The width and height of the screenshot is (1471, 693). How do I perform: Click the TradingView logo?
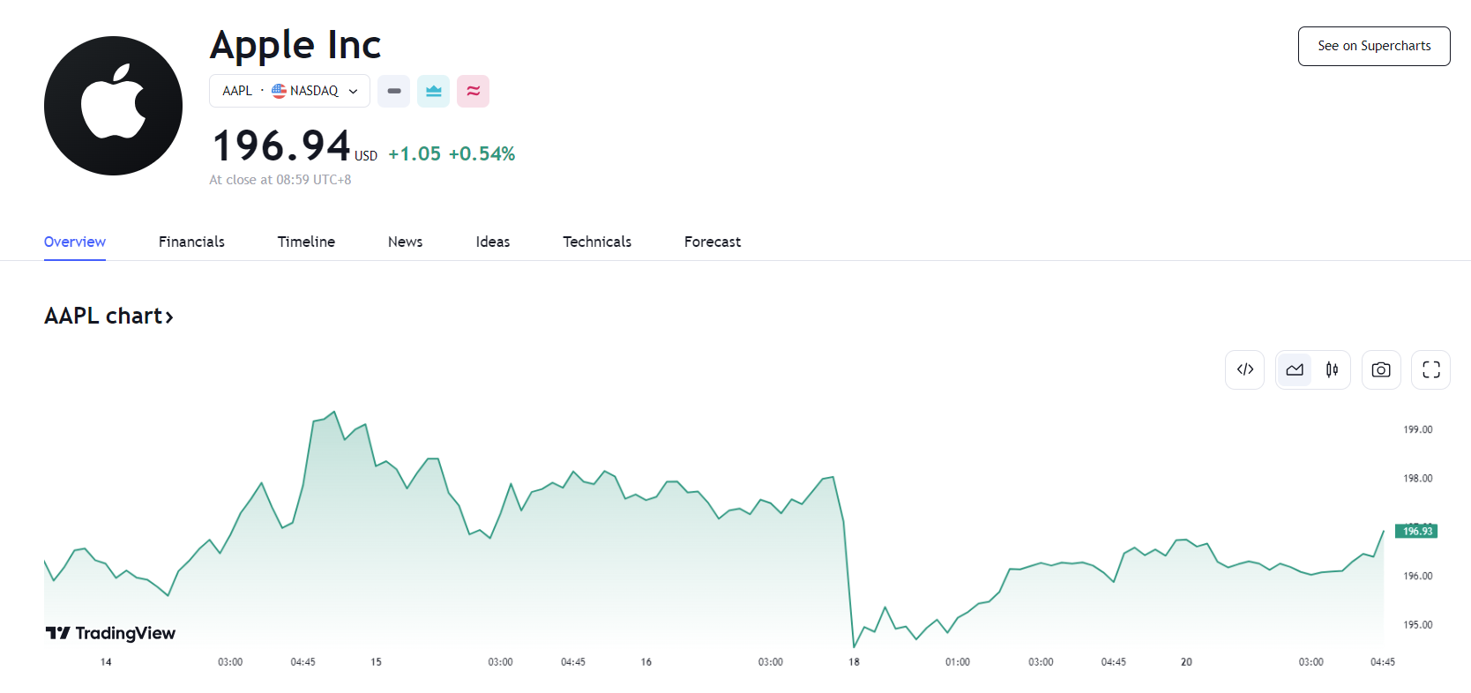pos(110,633)
